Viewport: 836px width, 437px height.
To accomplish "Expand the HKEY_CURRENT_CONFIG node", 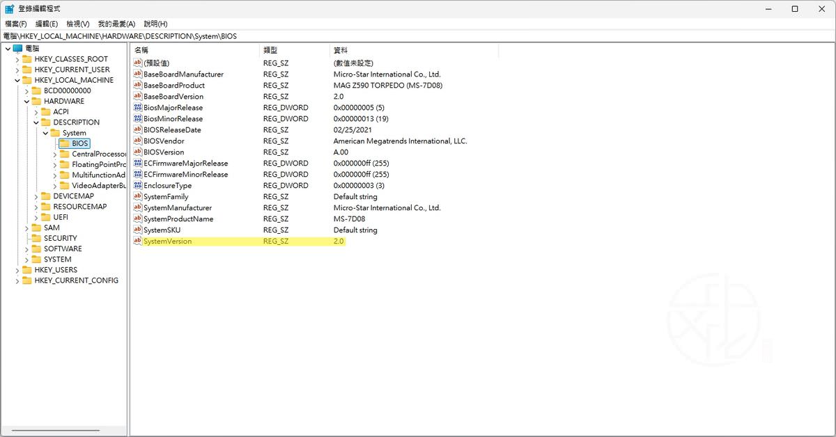I will point(17,280).
